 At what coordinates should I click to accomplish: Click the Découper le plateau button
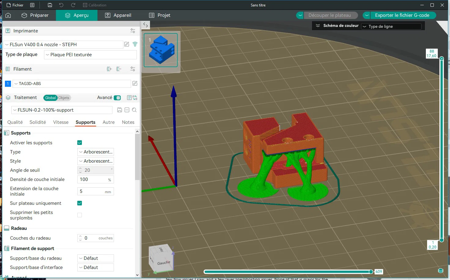tap(331, 15)
